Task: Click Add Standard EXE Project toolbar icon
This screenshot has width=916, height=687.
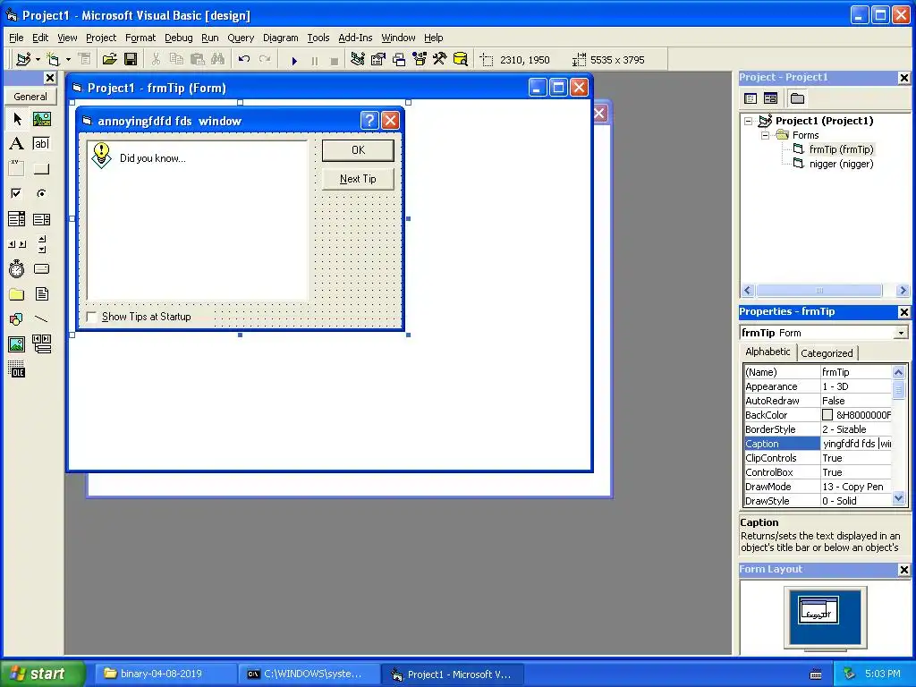Action: [23, 60]
